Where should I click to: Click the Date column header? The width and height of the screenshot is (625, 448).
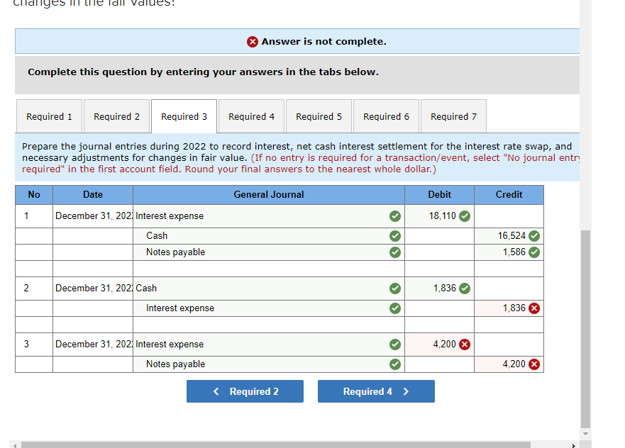click(93, 194)
